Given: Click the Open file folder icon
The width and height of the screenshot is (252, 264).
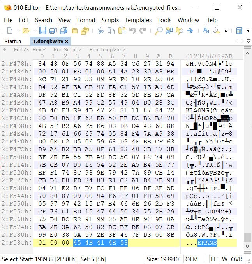Looking at the screenshot, I should coord(26,31).
